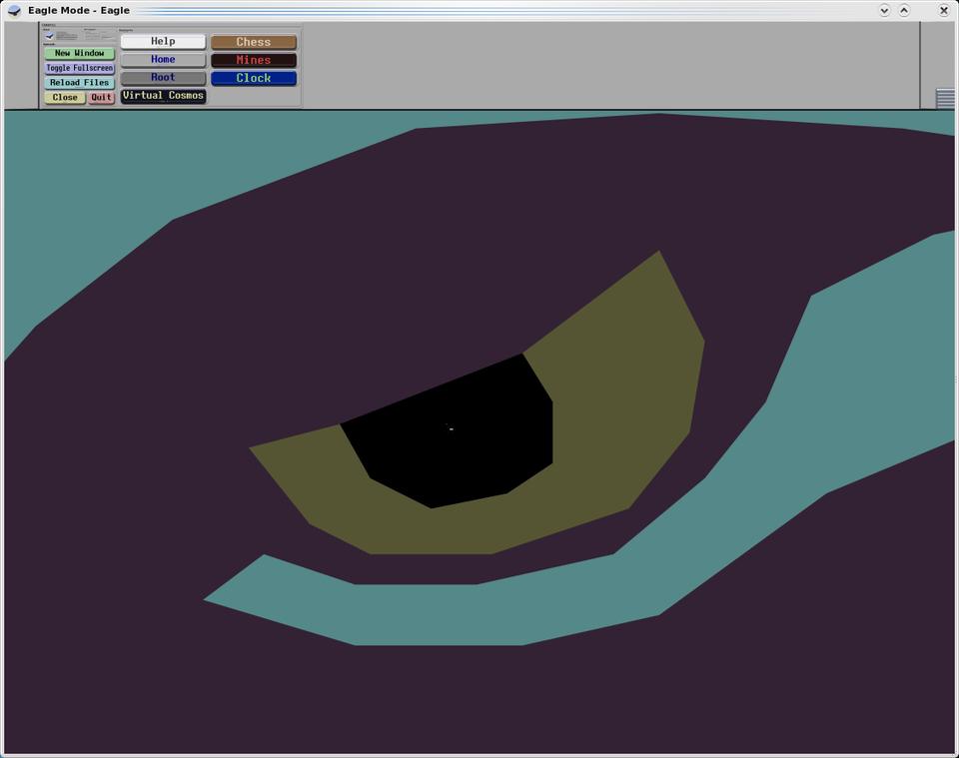This screenshot has width=959, height=758.
Task: Click the Reload Files button
Action: point(79,83)
